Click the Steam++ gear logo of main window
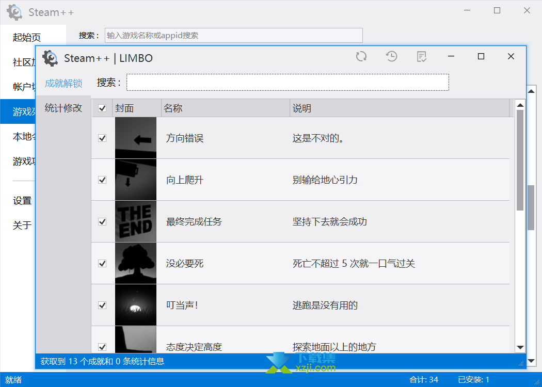Screen dimensions: 542x387 pos(14,12)
